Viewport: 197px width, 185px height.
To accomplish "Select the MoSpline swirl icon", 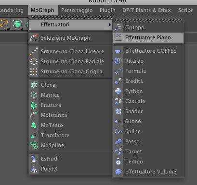I will [34, 145].
